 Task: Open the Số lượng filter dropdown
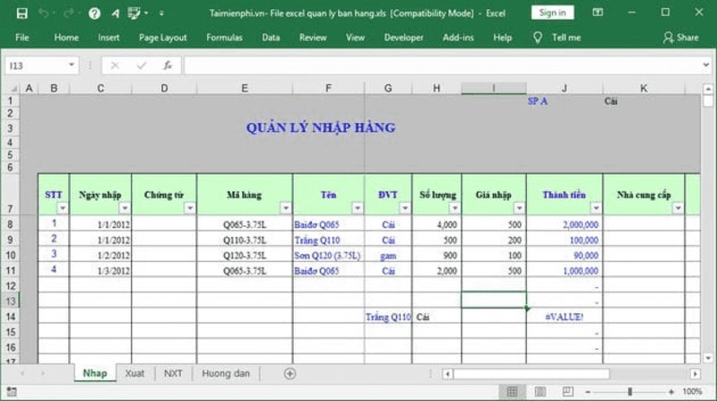pos(454,208)
